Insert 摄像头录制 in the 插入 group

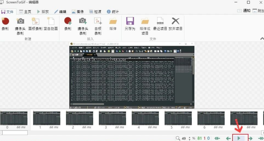pos(83,26)
